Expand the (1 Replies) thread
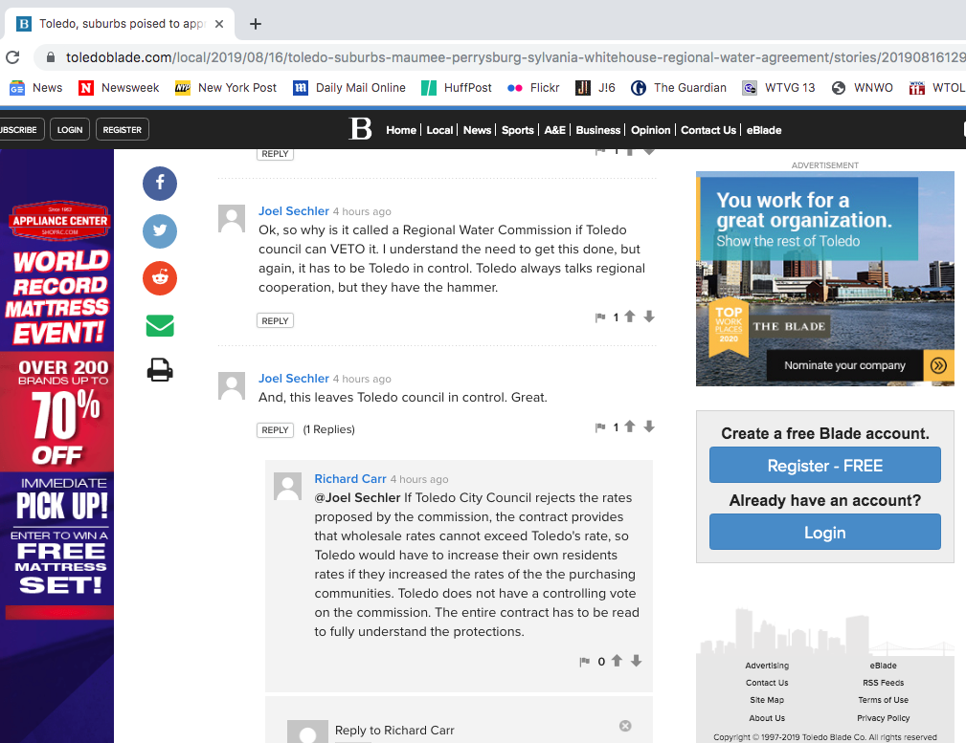The width and height of the screenshot is (966, 743). (328, 429)
